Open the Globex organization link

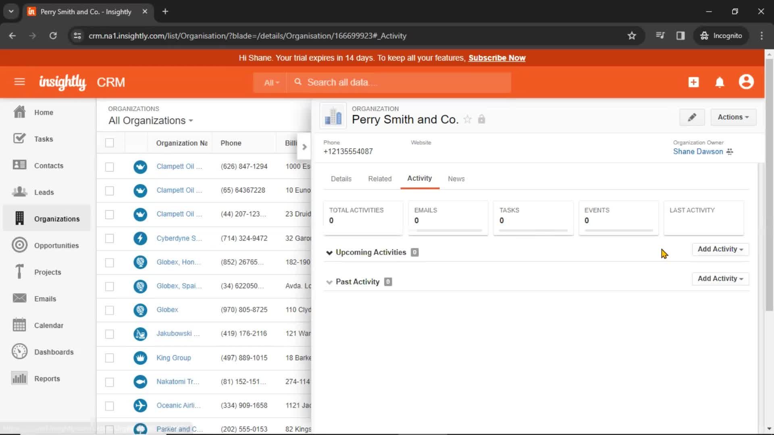click(167, 310)
